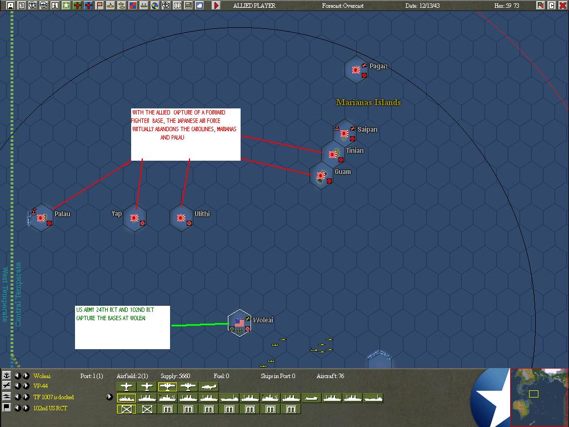This screenshot has width=569, height=427.
Task: Open 'TF 1007 is docked' task force link
Action: pos(53,397)
